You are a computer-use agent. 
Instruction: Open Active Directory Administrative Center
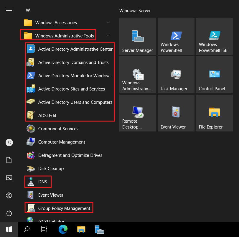[x=70, y=49]
